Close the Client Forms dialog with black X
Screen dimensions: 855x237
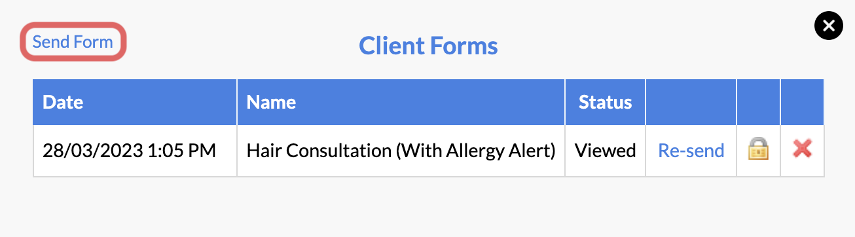(x=828, y=26)
